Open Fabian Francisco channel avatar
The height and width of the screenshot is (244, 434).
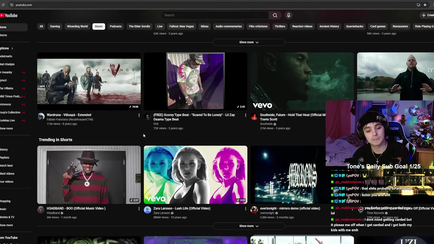click(41, 117)
